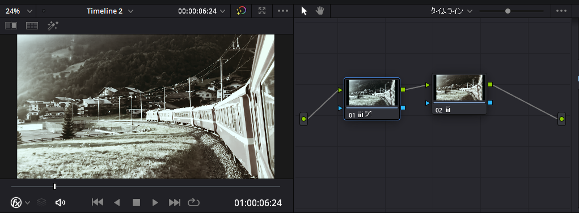
Task: Mute the audio speaker icon
Action: click(x=60, y=202)
